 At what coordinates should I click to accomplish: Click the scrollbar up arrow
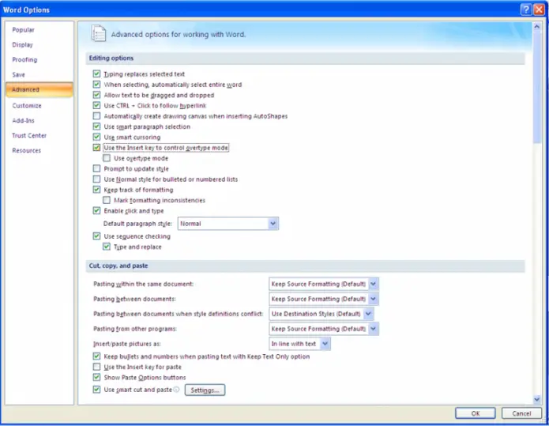(x=536, y=27)
